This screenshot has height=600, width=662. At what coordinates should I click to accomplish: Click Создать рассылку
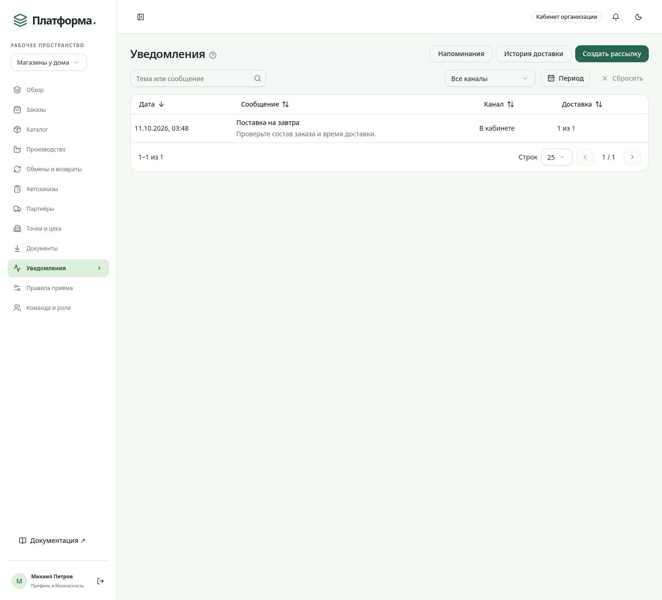pos(612,54)
